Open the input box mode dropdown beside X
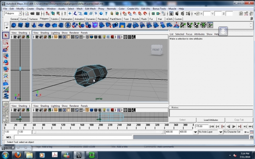Viewport: 255px width, 159px height. [x=196, y=14]
